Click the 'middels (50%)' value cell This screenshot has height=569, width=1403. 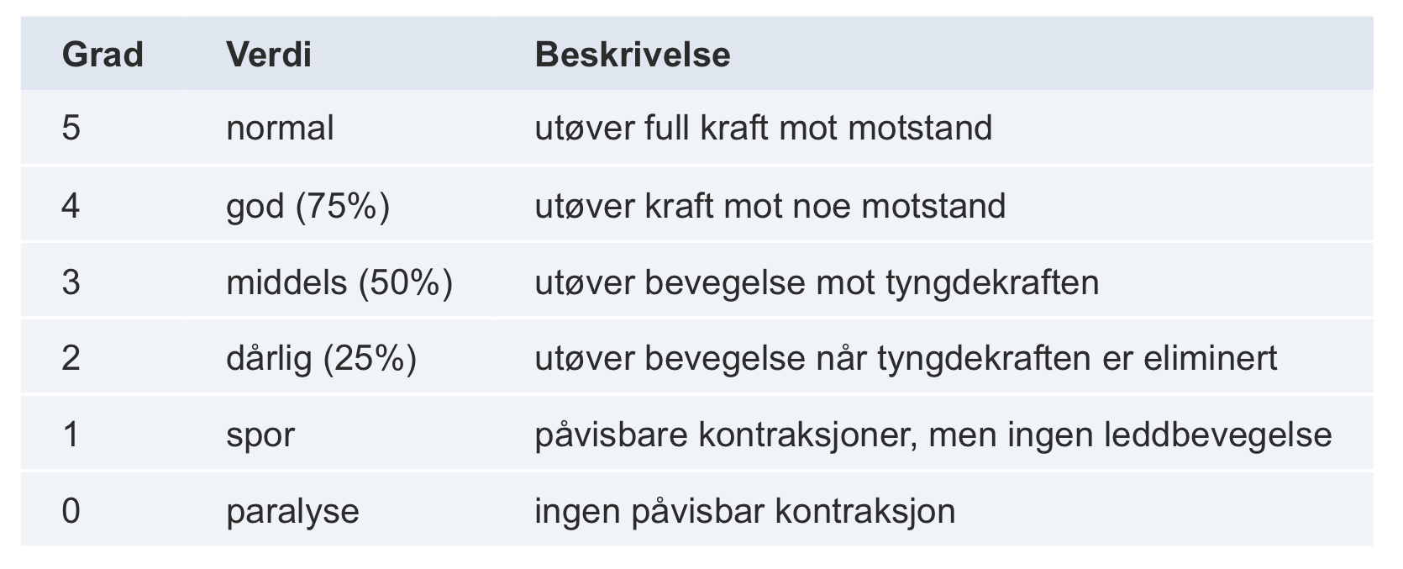pos(339,282)
